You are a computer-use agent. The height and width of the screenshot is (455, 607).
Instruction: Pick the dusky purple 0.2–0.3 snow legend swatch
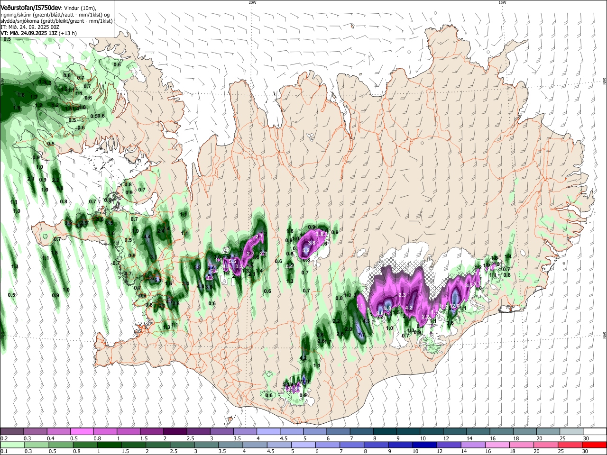point(12,432)
